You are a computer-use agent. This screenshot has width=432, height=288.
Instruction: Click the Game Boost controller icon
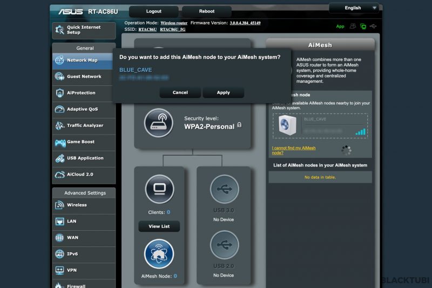pos(60,143)
